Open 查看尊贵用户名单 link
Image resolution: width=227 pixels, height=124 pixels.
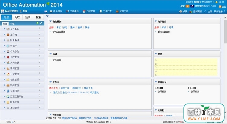[119, 118]
